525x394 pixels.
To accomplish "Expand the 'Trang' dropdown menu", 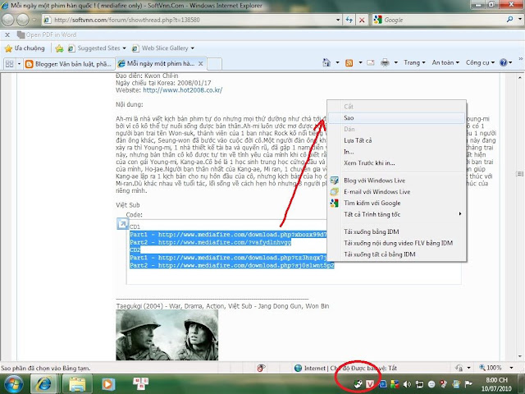I will pyautogui.click(x=415, y=62).
